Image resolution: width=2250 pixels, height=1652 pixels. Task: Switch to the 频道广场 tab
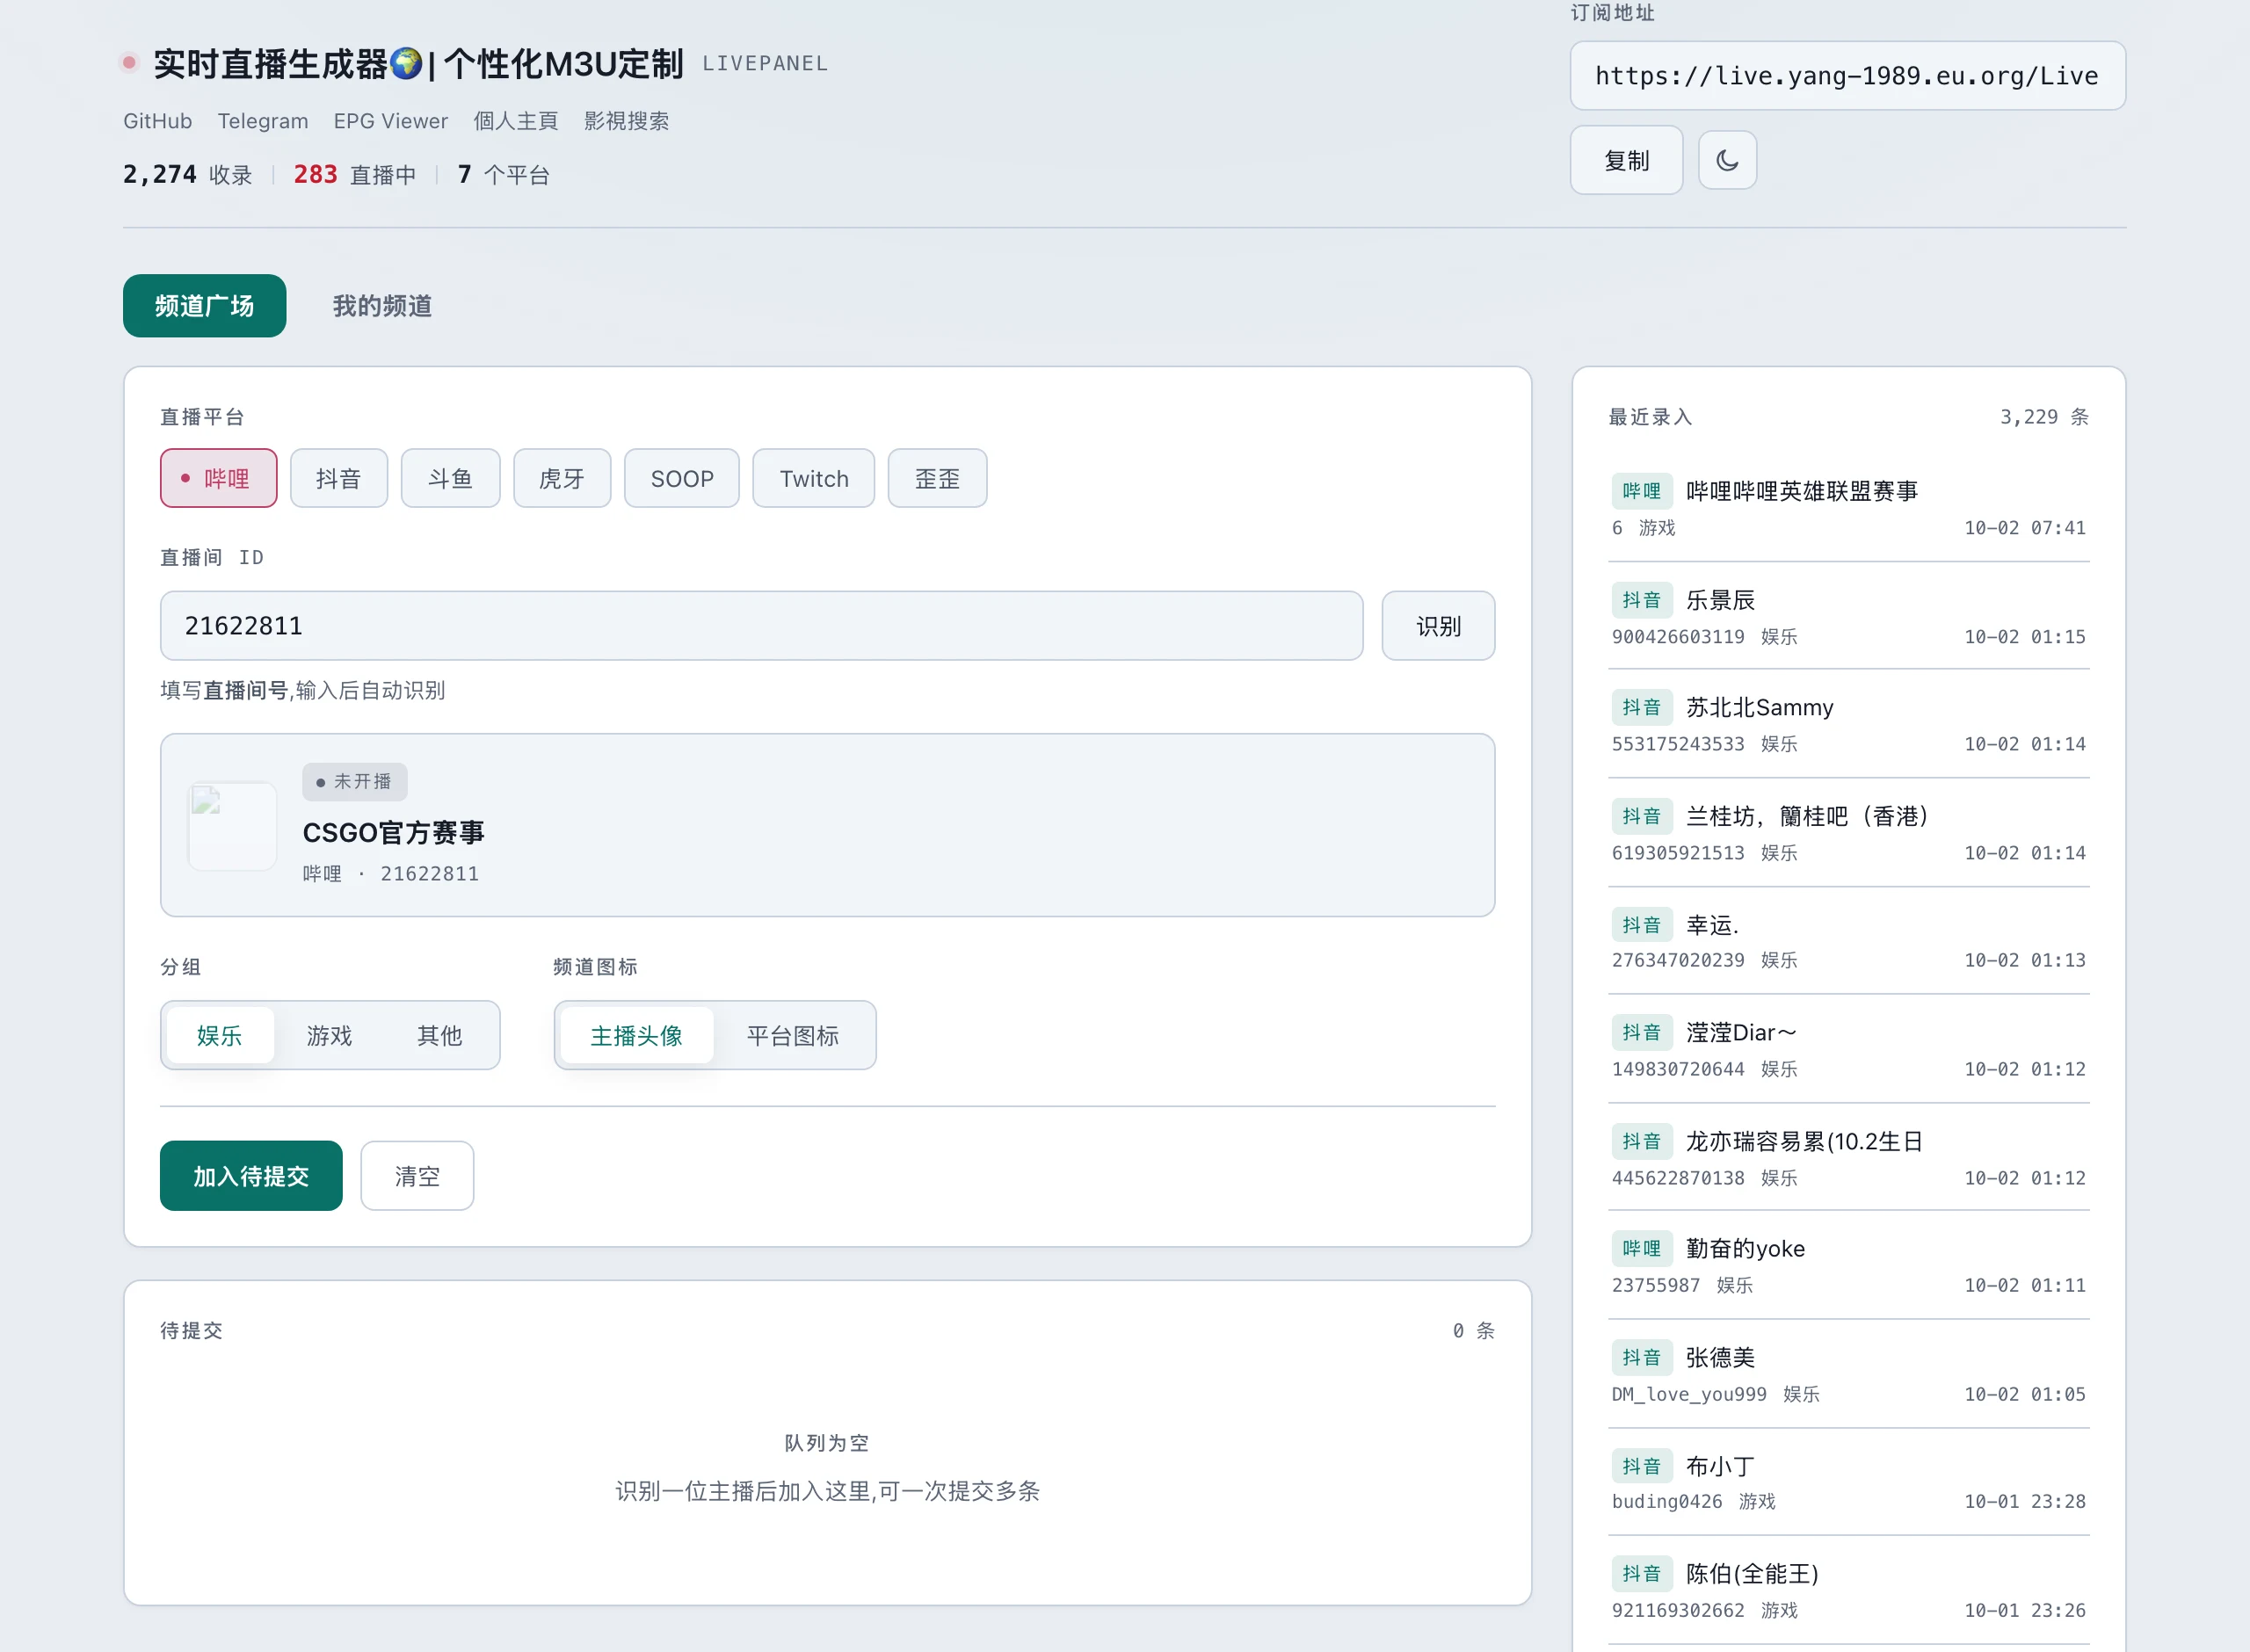[x=204, y=305]
